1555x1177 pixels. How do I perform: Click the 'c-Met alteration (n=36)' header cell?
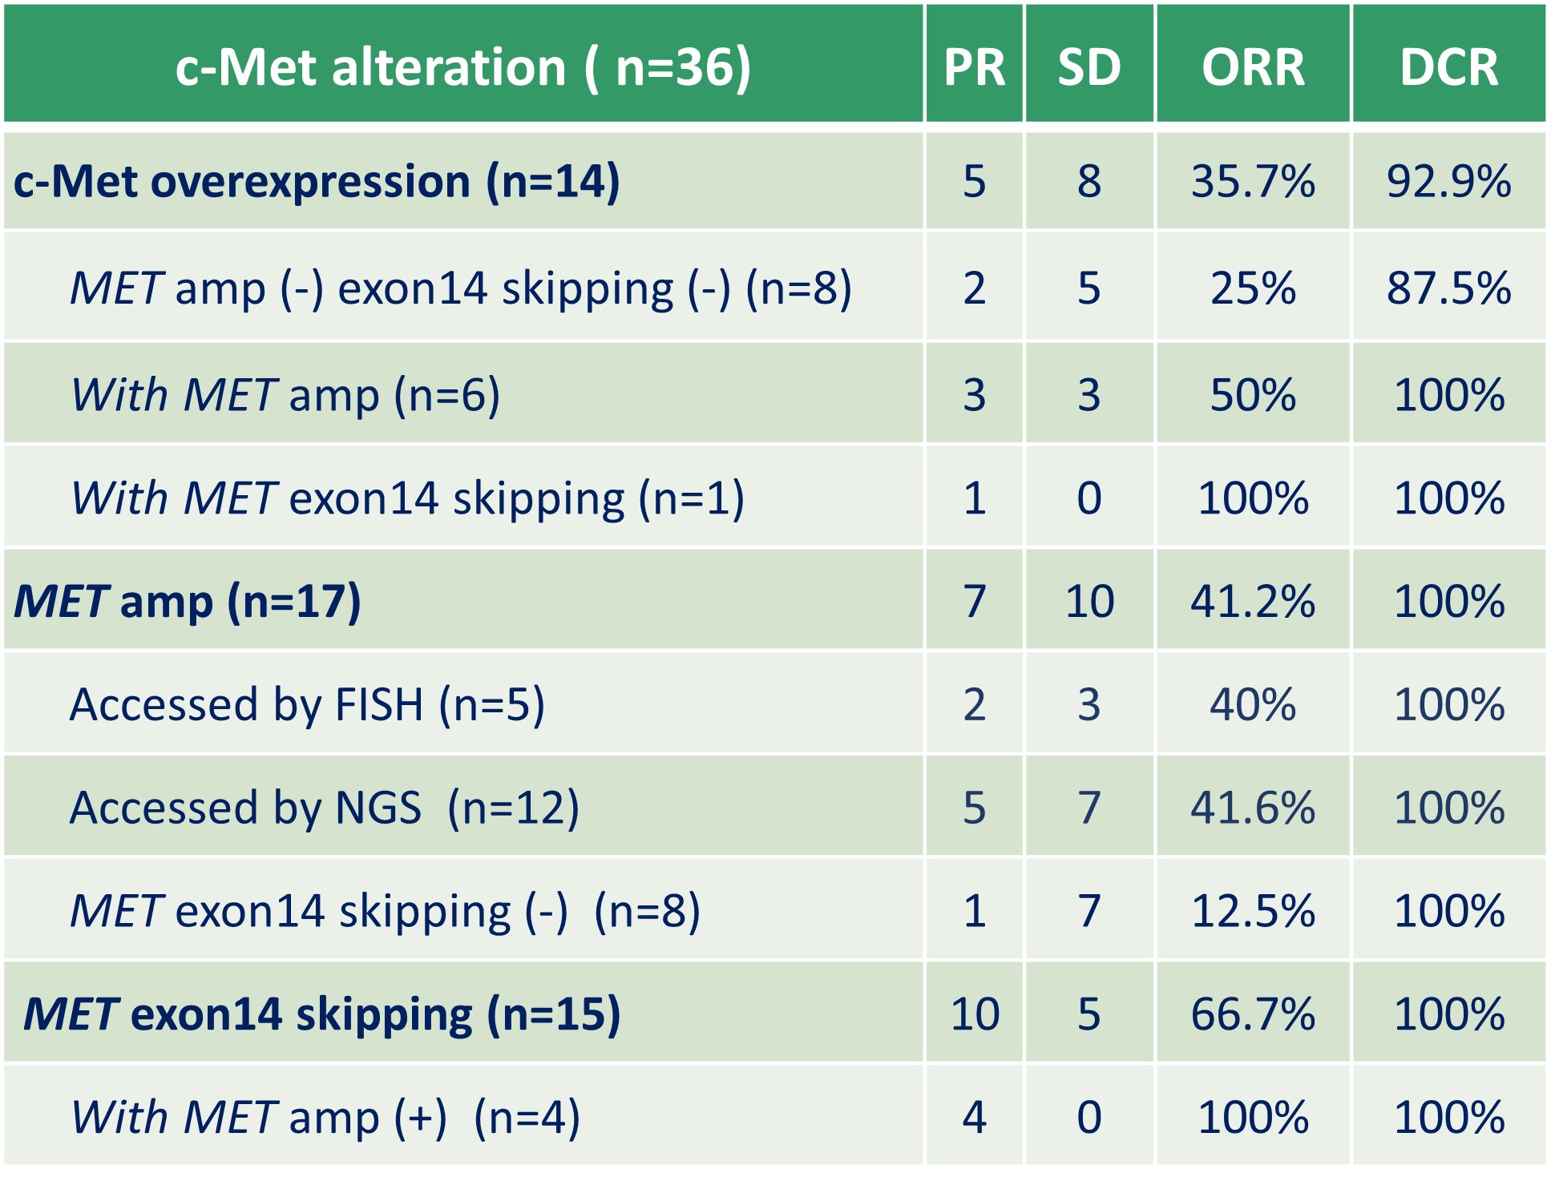point(463,67)
